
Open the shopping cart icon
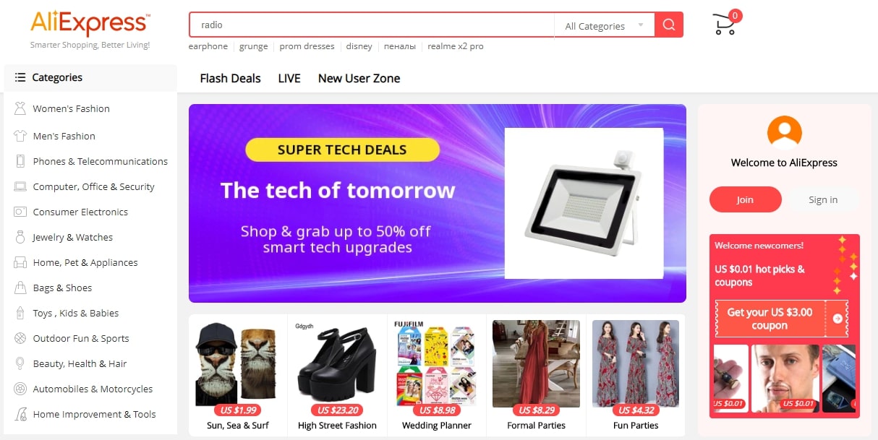[725, 25]
